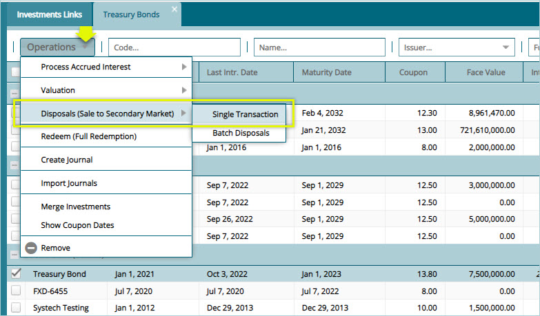Click the FXD-6455 name cell
Image resolution: width=540 pixels, height=316 pixels.
tap(50, 291)
